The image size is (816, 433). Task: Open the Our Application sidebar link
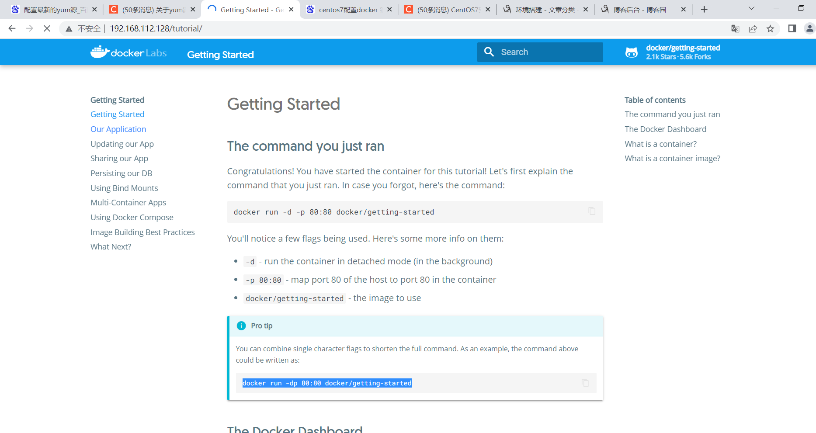tap(118, 129)
